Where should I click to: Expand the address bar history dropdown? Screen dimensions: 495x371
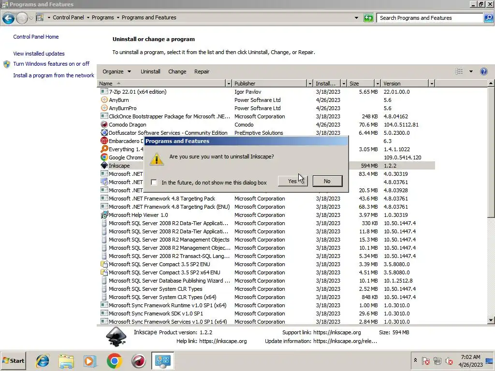[x=356, y=18]
